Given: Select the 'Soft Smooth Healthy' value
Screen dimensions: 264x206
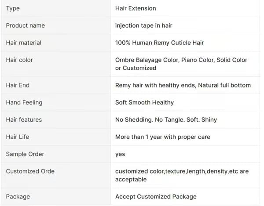Looking at the screenshot, I should pyautogui.click(x=144, y=102).
